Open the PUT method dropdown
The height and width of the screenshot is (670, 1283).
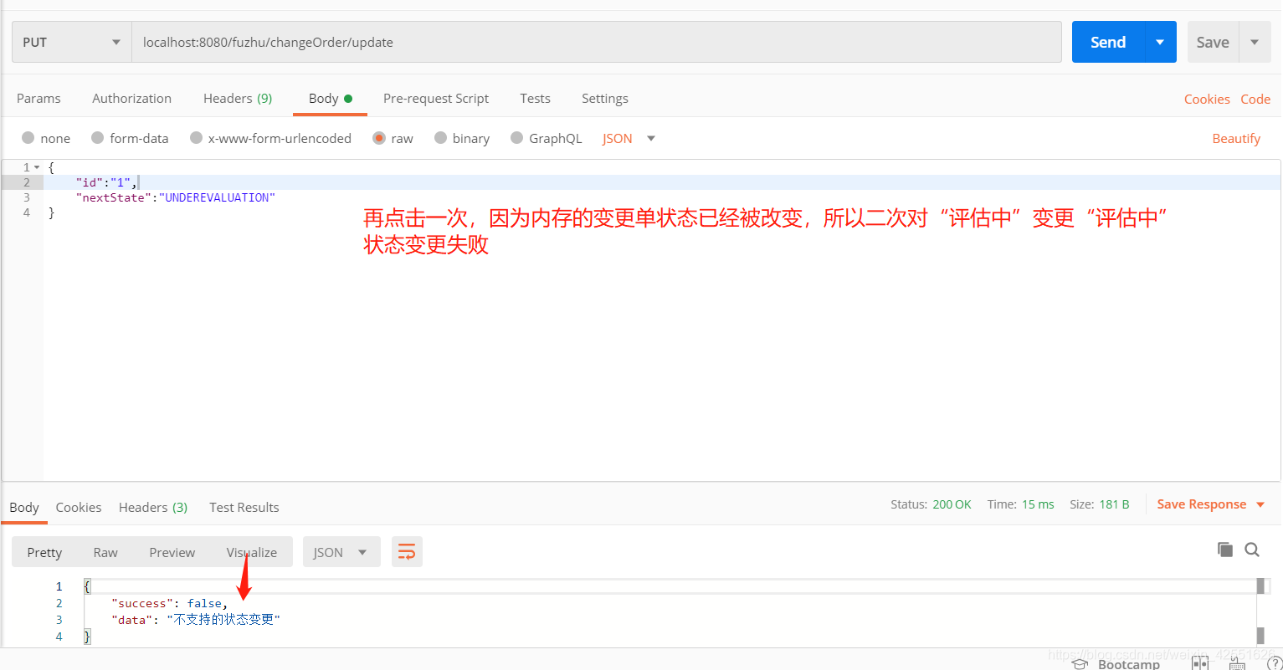[72, 42]
